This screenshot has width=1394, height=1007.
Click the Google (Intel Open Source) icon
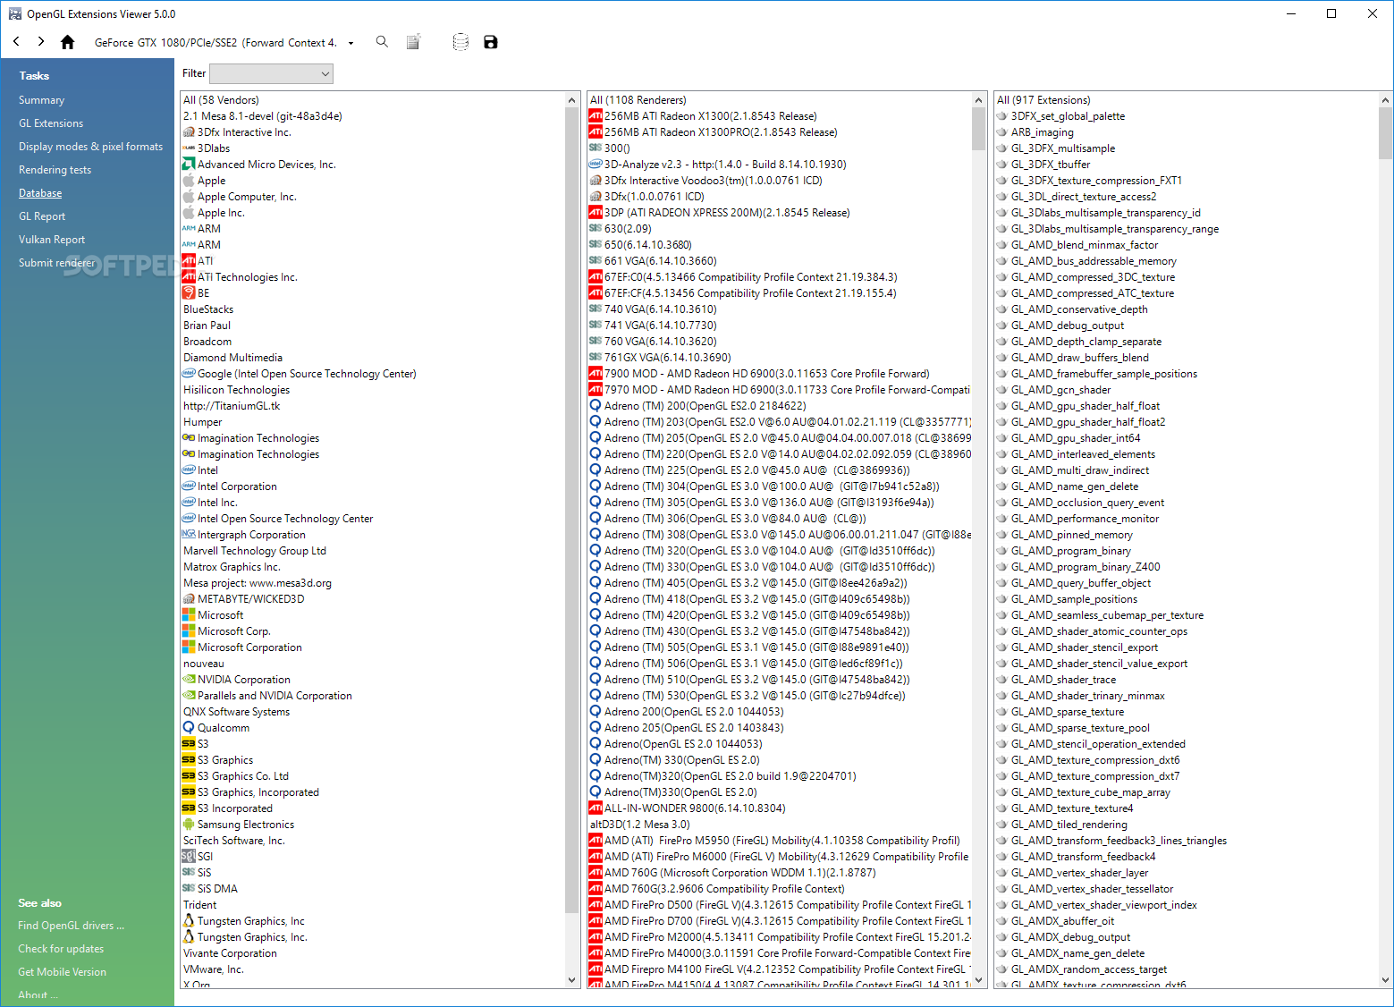pos(189,374)
